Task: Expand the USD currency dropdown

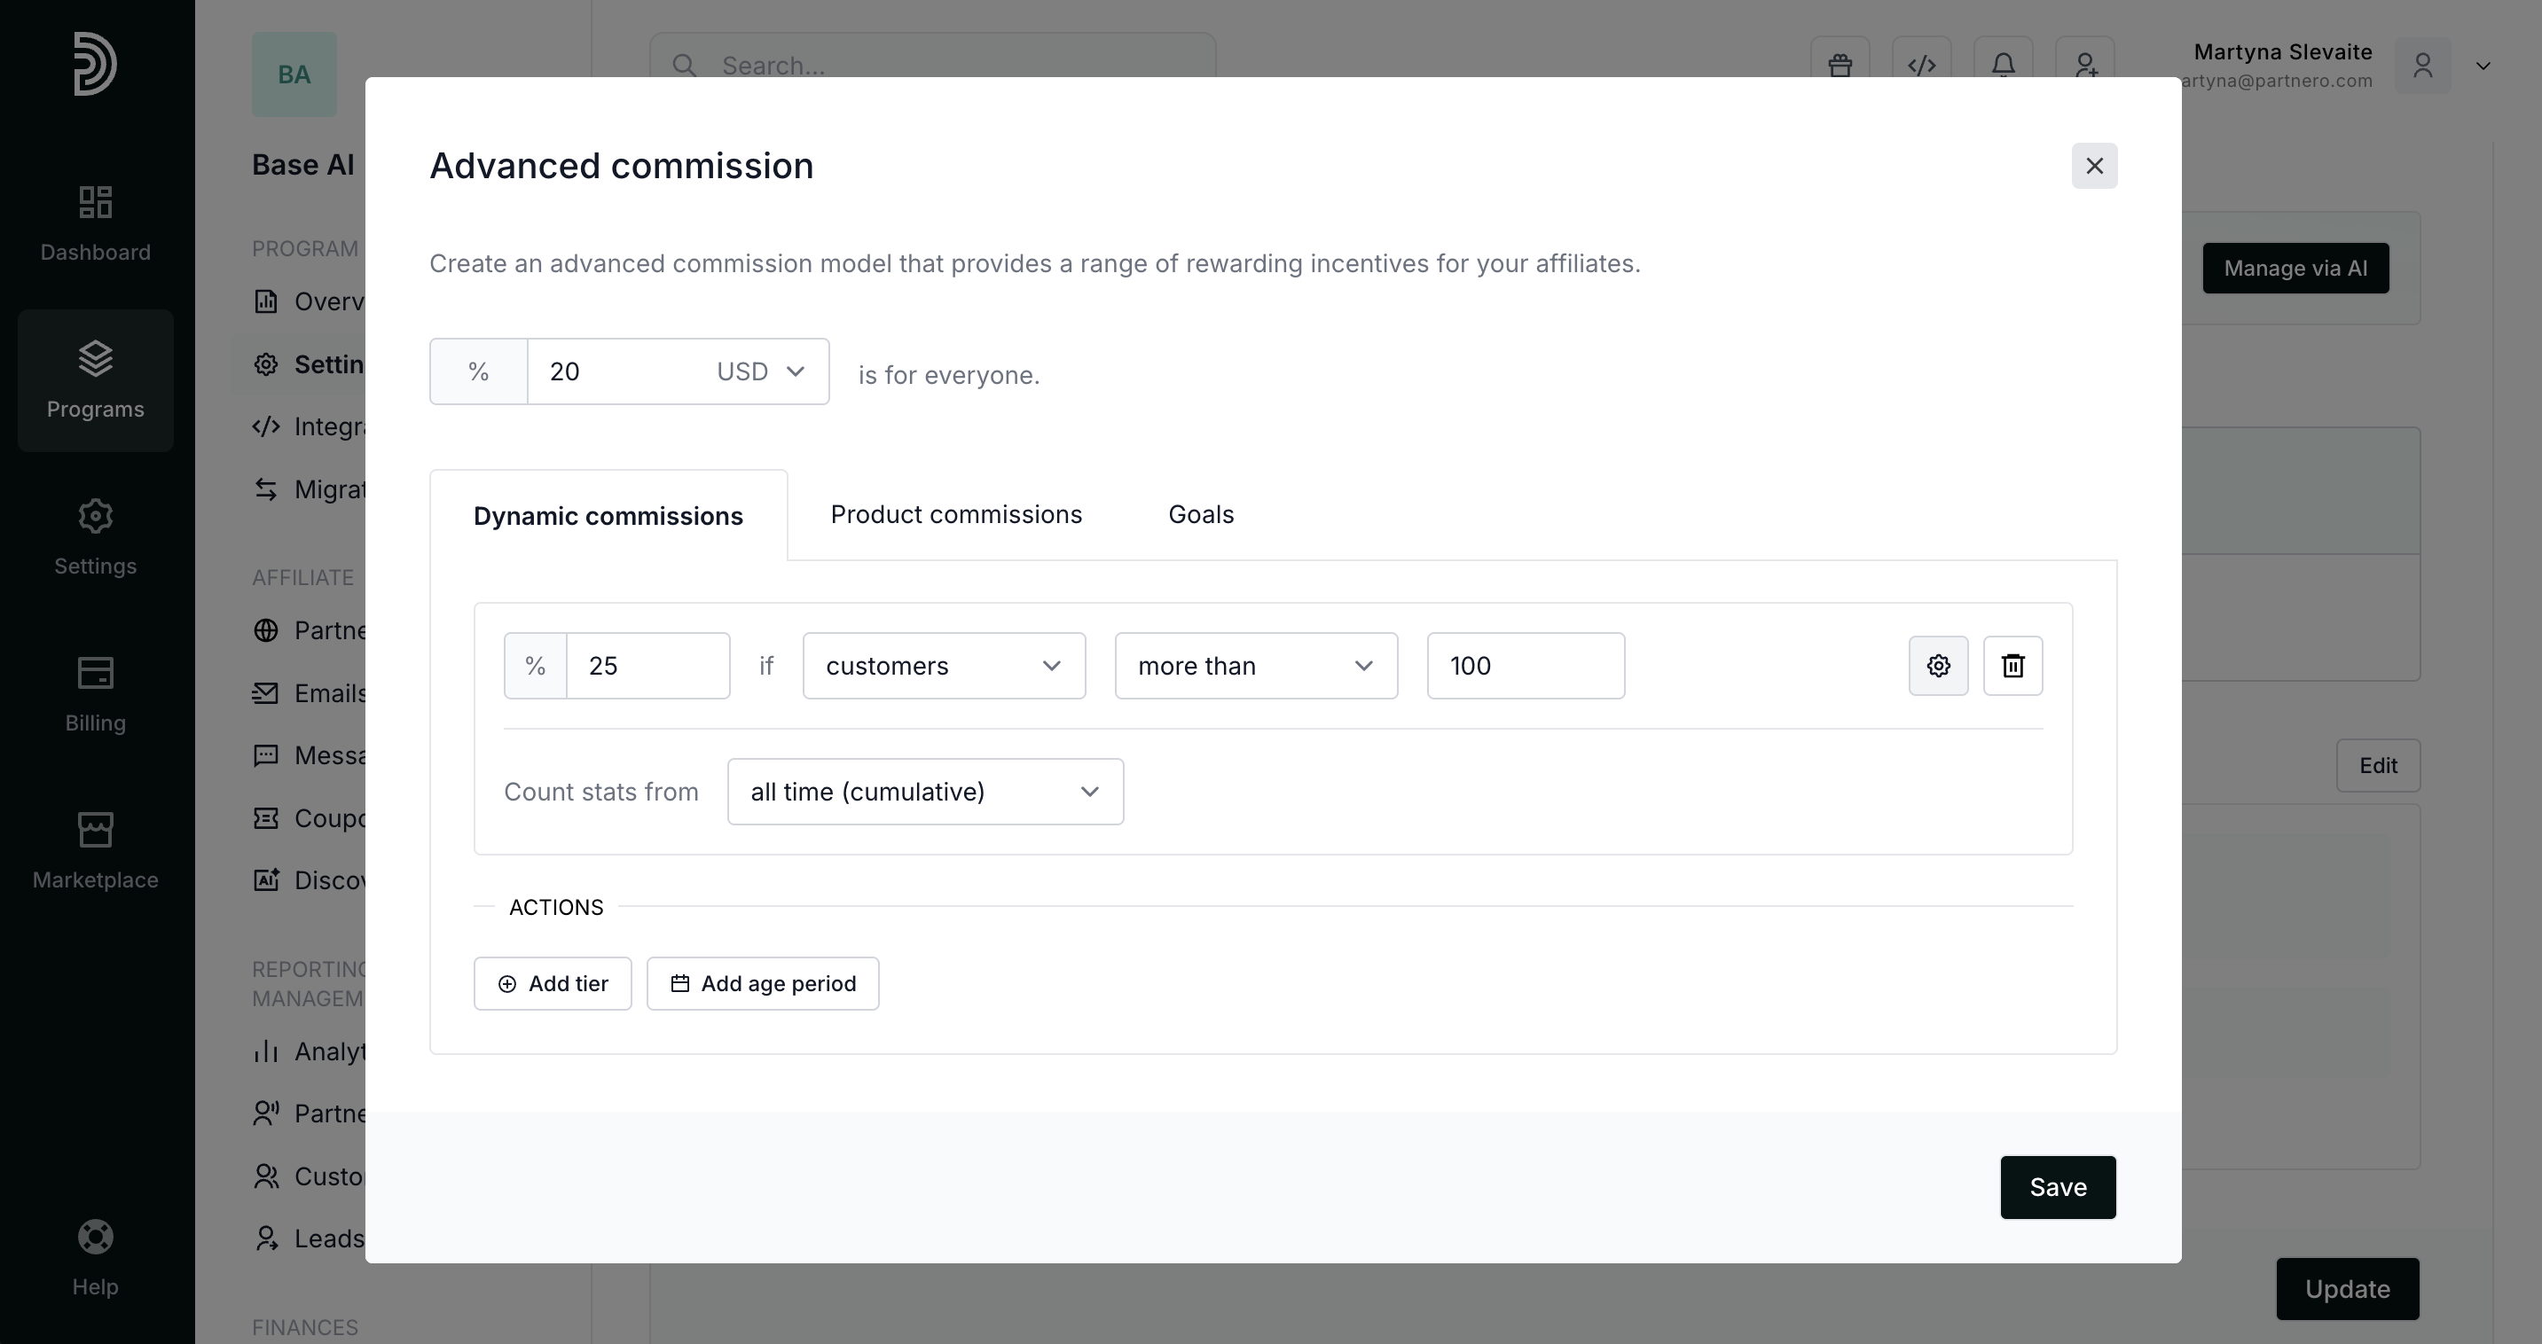Action: [x=760, y=371]
